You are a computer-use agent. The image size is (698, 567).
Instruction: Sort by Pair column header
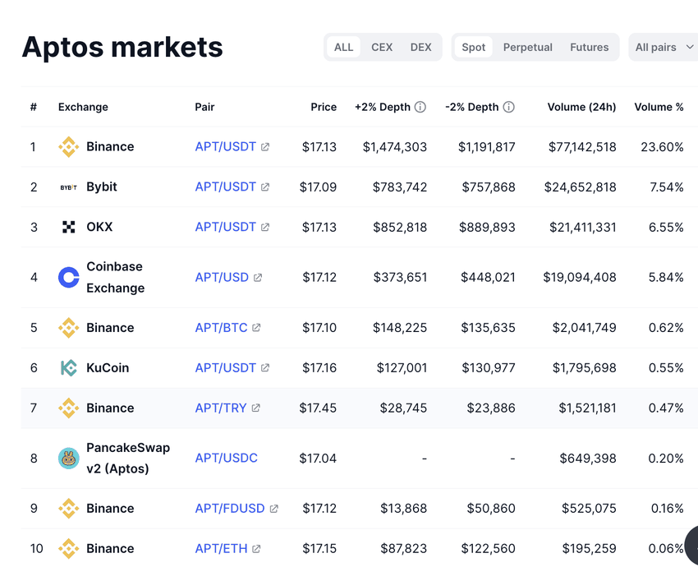click(204, 107)
